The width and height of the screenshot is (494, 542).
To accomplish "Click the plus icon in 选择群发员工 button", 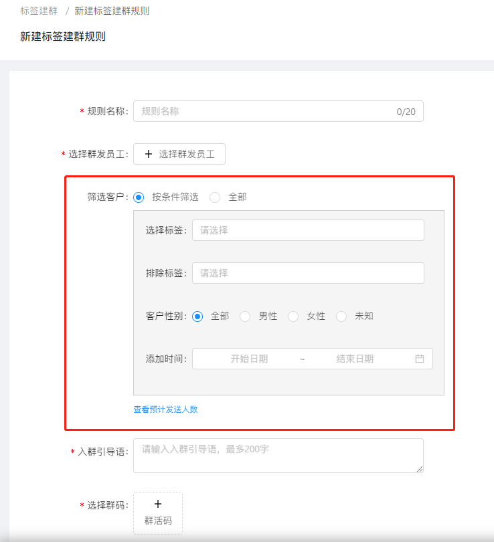I will click(x=149, y=154).
